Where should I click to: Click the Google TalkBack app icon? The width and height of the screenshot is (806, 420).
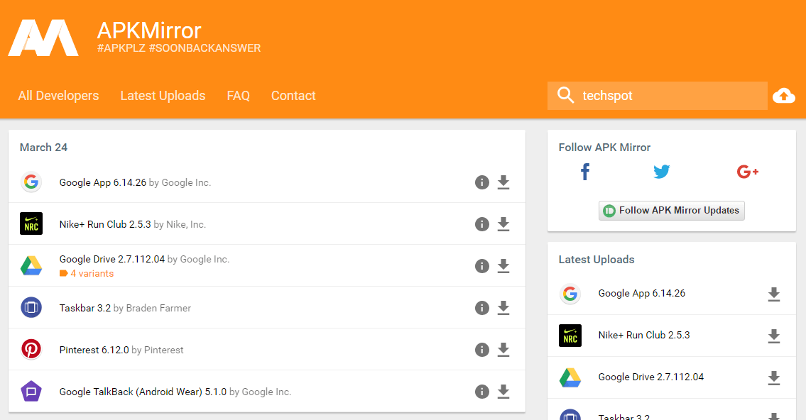[31, 391]
